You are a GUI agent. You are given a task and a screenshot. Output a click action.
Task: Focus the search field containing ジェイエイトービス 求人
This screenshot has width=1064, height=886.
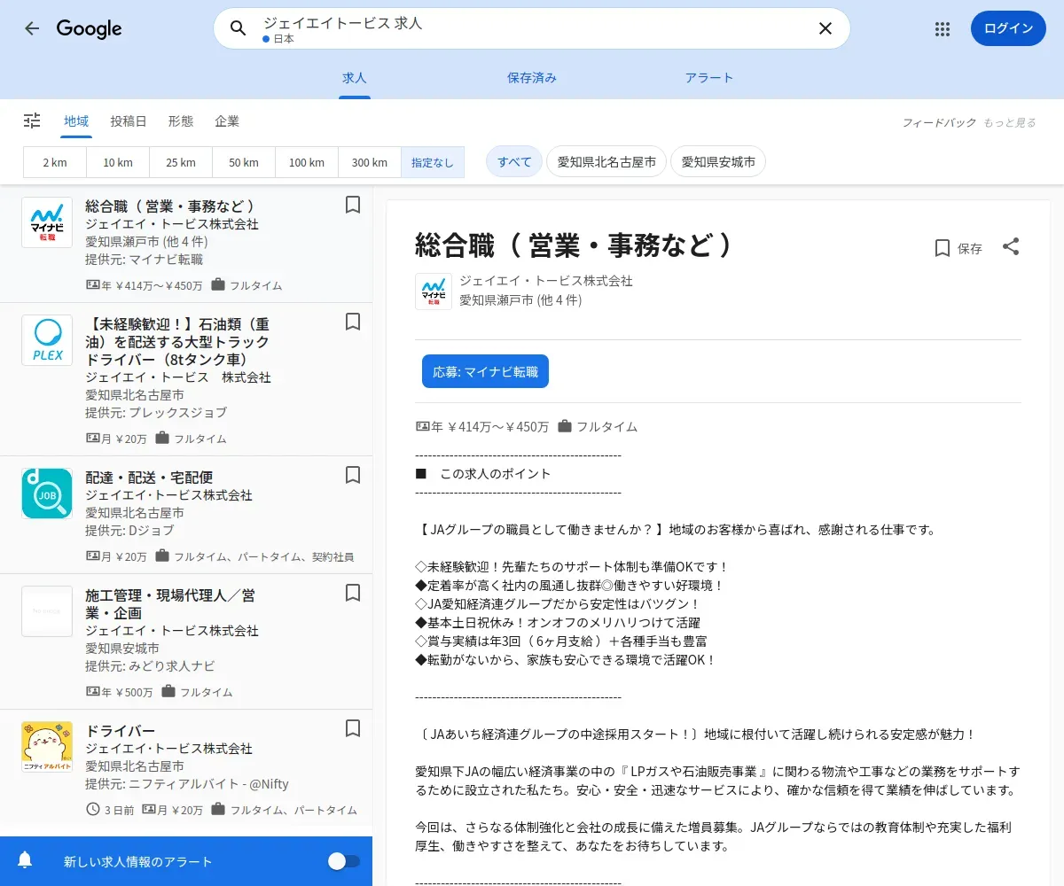click(532, 28)
